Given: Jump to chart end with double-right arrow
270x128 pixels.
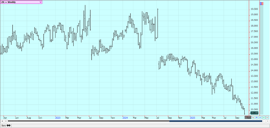Looking at the screenshot, I should pos(267,121).
